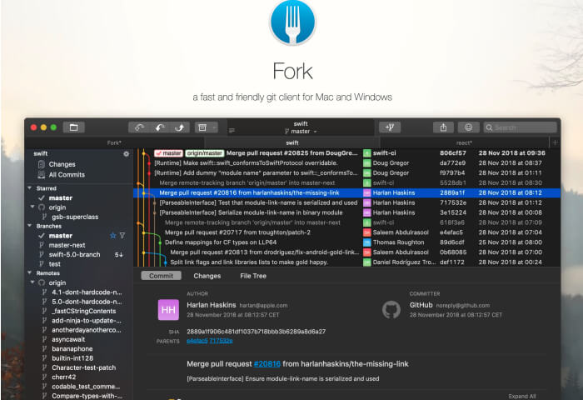The width and height of the screenshot is (583, 400).
Task: Select the test branch
Action: [54, 264]
